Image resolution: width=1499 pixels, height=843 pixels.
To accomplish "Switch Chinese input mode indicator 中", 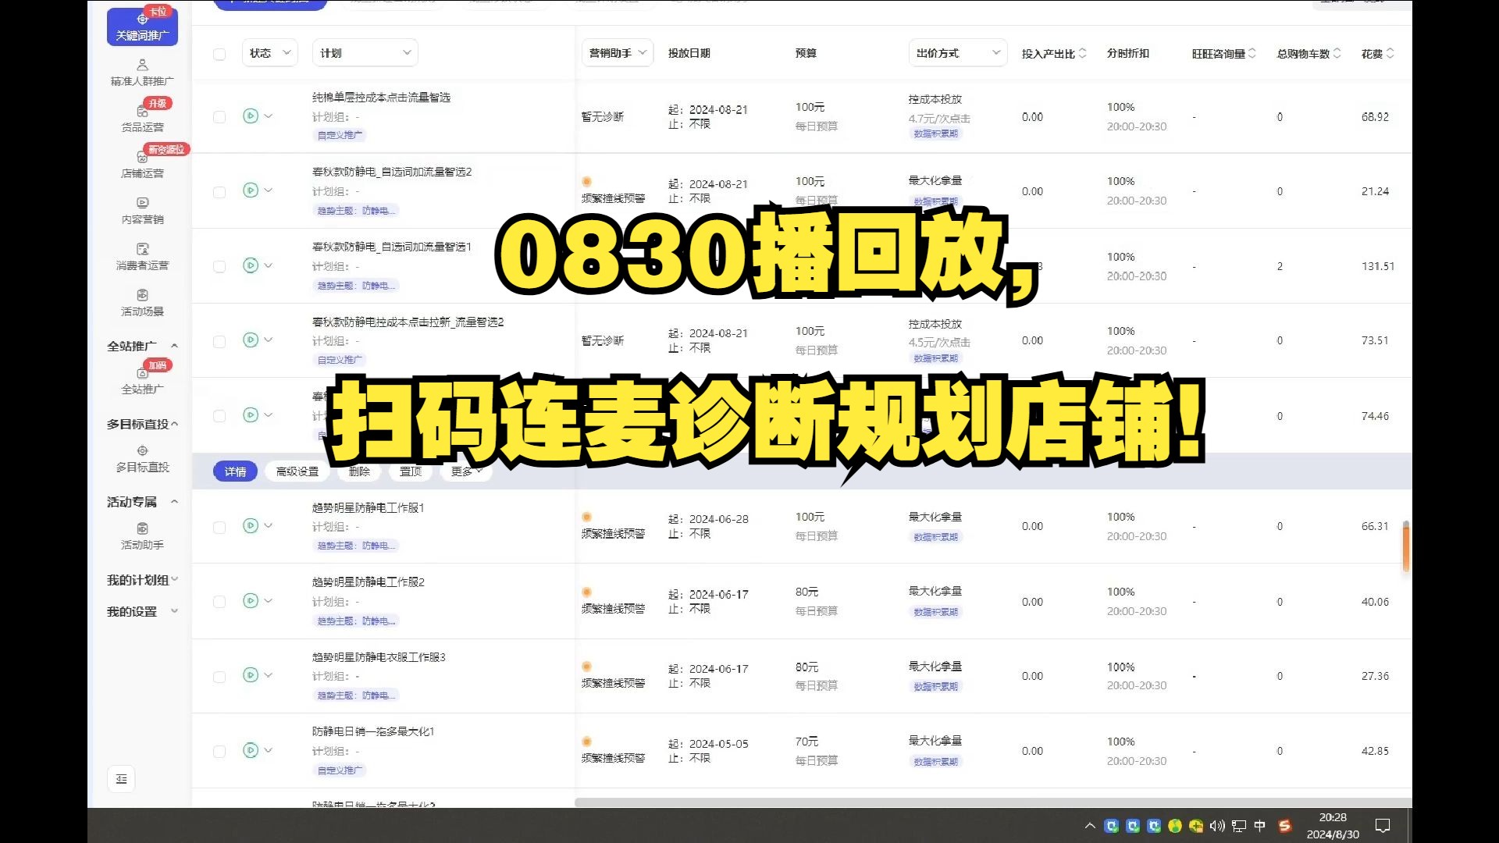I will pyautogui.click(x=1259, y=826).
